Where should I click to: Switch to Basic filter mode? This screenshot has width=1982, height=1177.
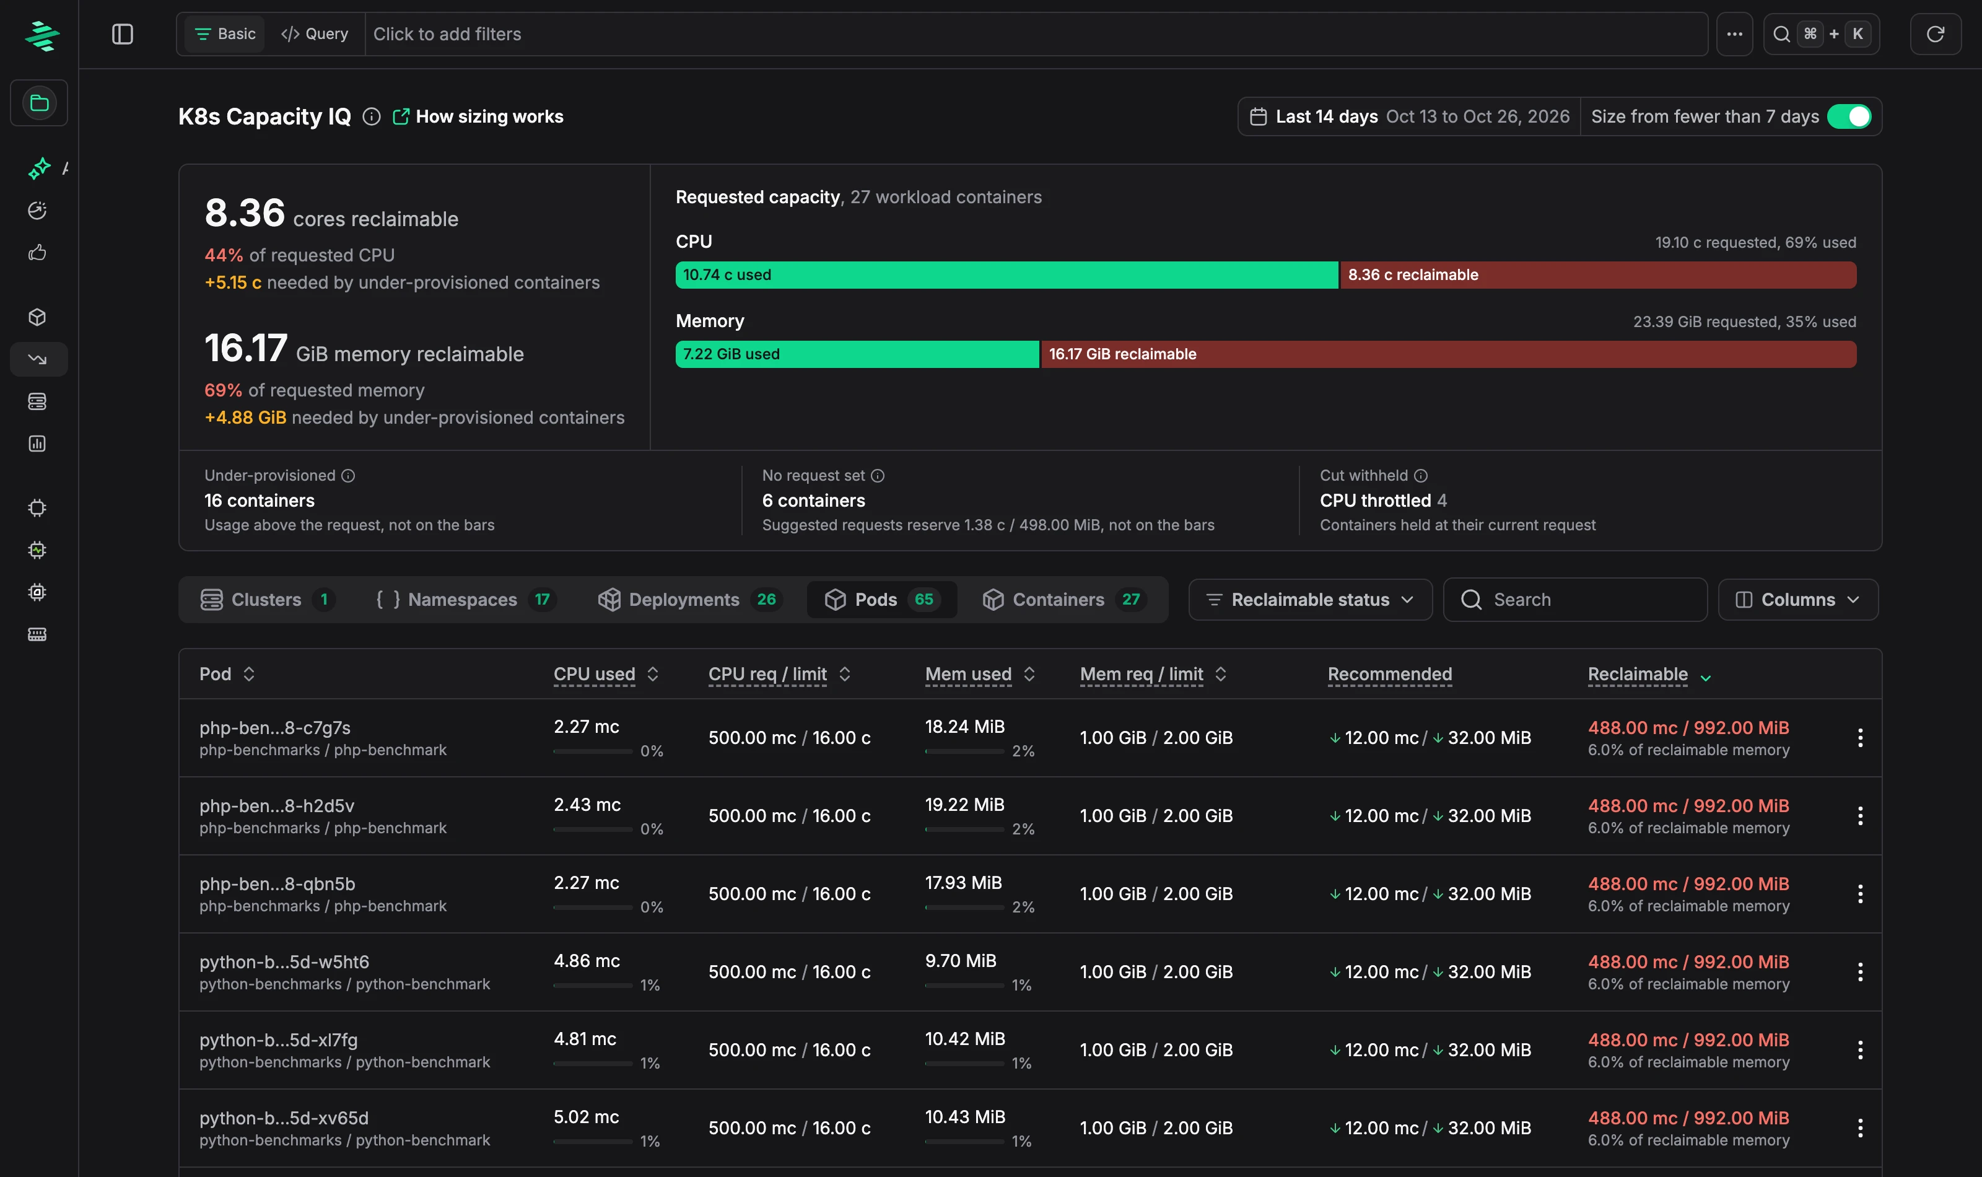coord(225,34)
